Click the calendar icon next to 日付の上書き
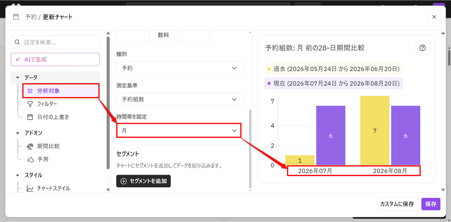Image resolution: width=451 pixels, height=222 pixels. 30,117
